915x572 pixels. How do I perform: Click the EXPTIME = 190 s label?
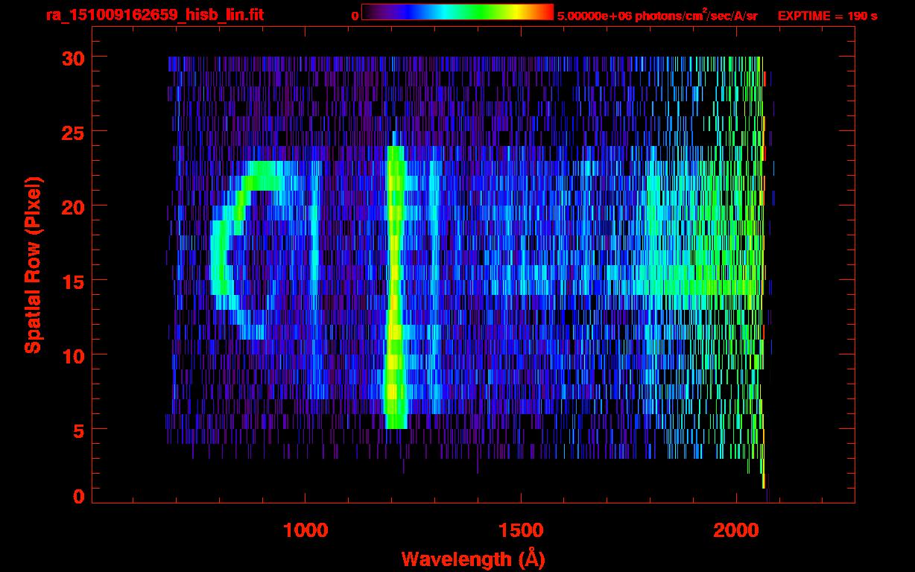coord(827,16)
